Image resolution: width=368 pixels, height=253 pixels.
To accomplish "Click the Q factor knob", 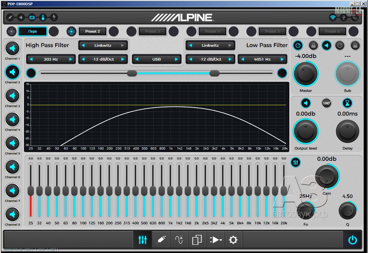I will tap(347, 211).
